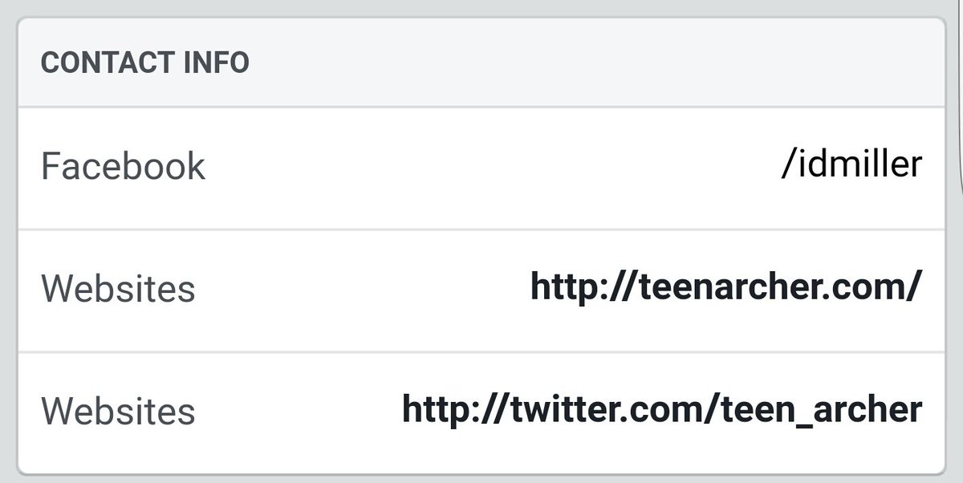This screenshot has width=963, height=483.
Task: Open the twitter.com/teen_archer link
Action: pyautogui.click(x=662, y=411)
